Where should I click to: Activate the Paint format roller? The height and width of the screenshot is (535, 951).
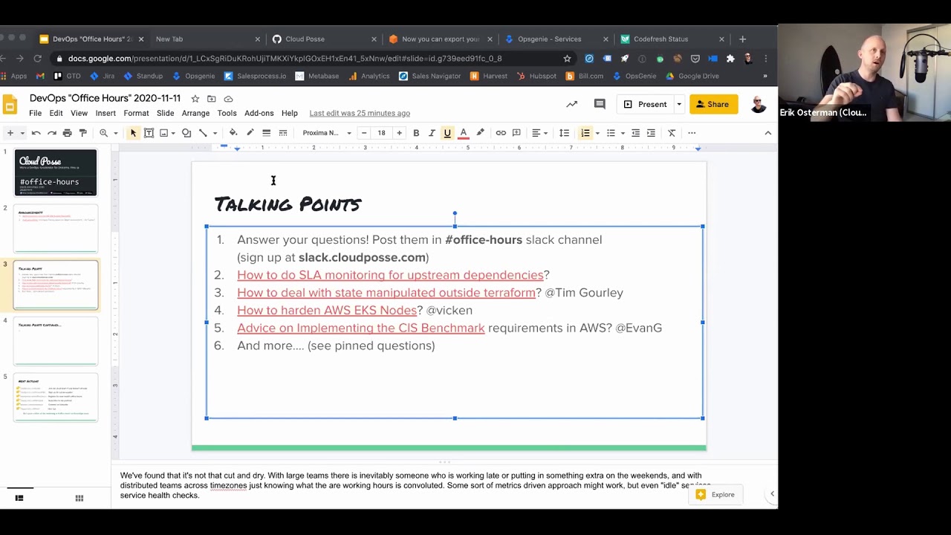tap(82, 133)
